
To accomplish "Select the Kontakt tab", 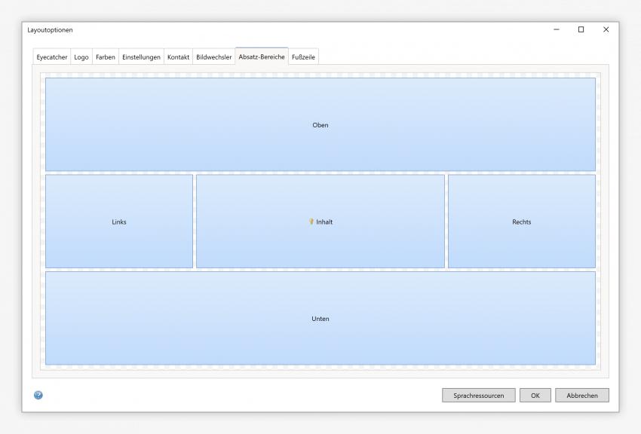I will [178, 57].
